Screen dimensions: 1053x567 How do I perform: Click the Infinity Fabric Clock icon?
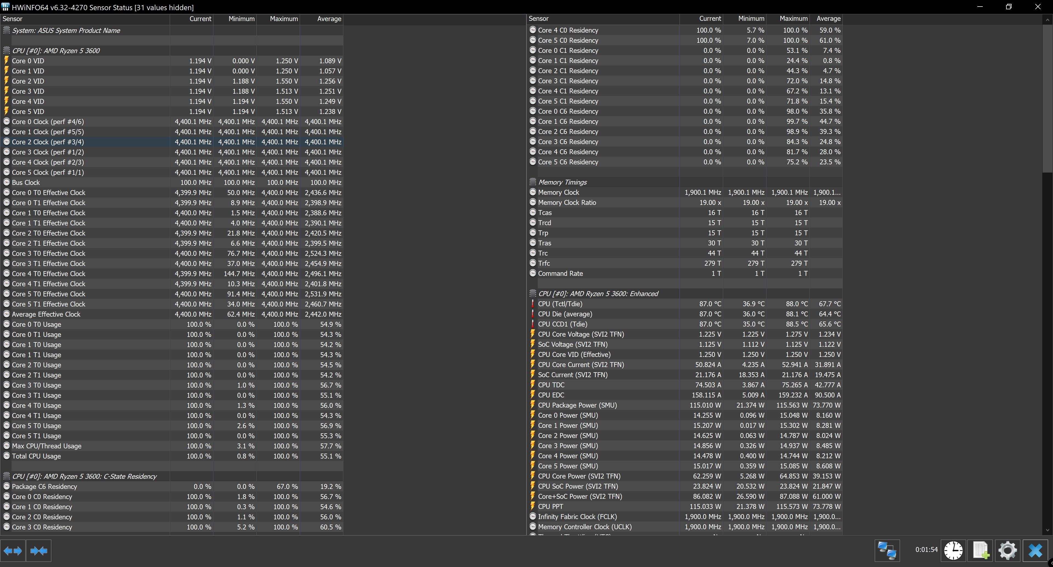(x=532, y=516)
